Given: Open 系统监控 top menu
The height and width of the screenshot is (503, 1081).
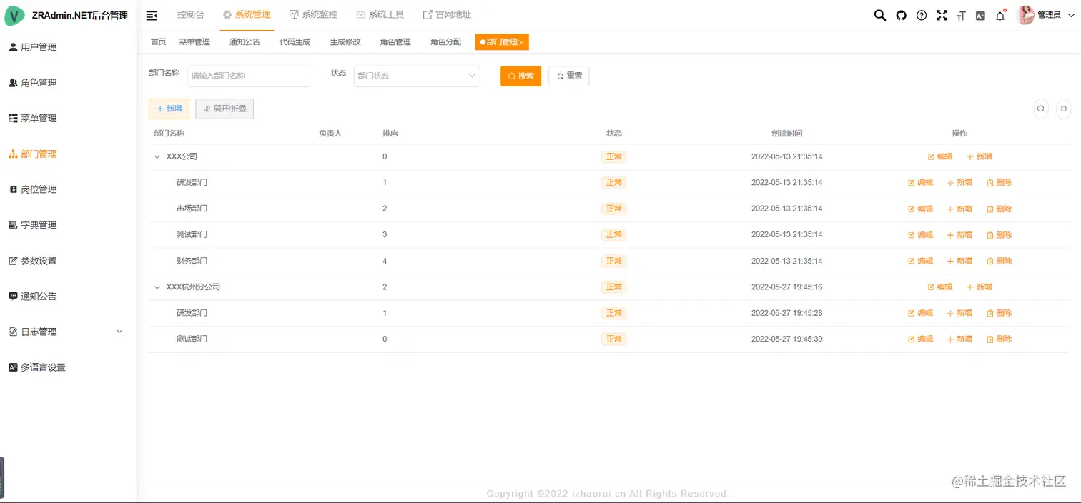Looking at the screenshot, I should (313, 15).
